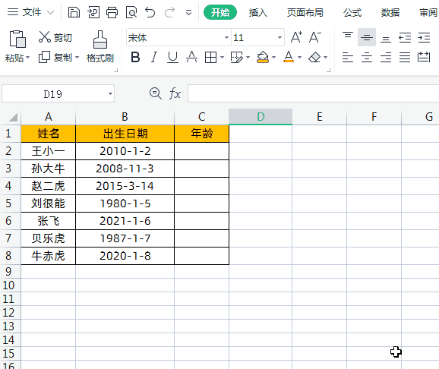Select Align Left icon

coord(348,58)
